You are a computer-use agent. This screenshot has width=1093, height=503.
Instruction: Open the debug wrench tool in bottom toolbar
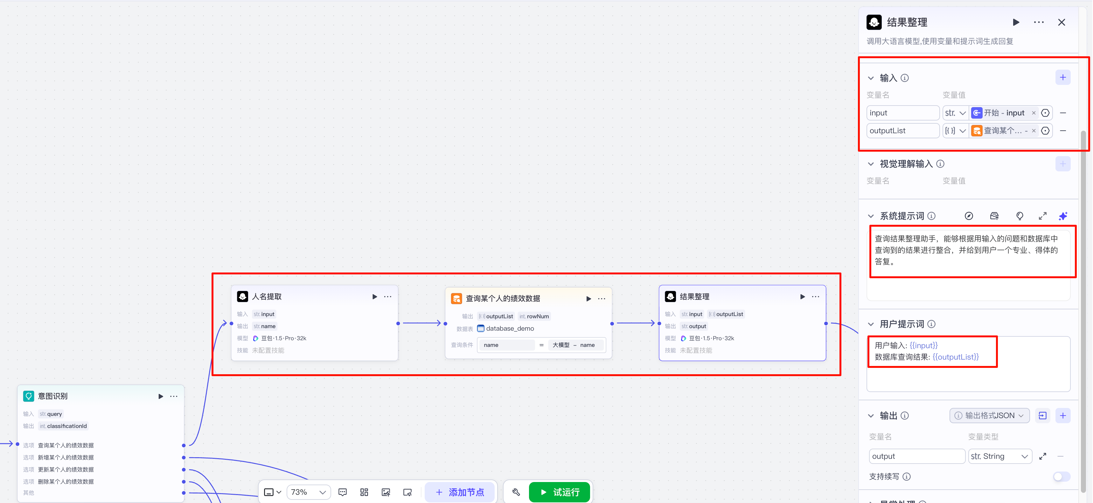click(516, 492)
